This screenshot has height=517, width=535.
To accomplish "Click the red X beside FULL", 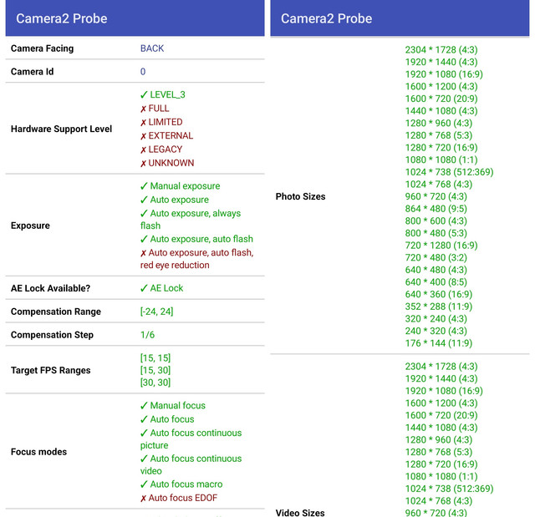I will 143,109.
